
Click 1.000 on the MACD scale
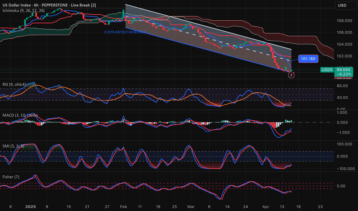click(x=342, y=112)
